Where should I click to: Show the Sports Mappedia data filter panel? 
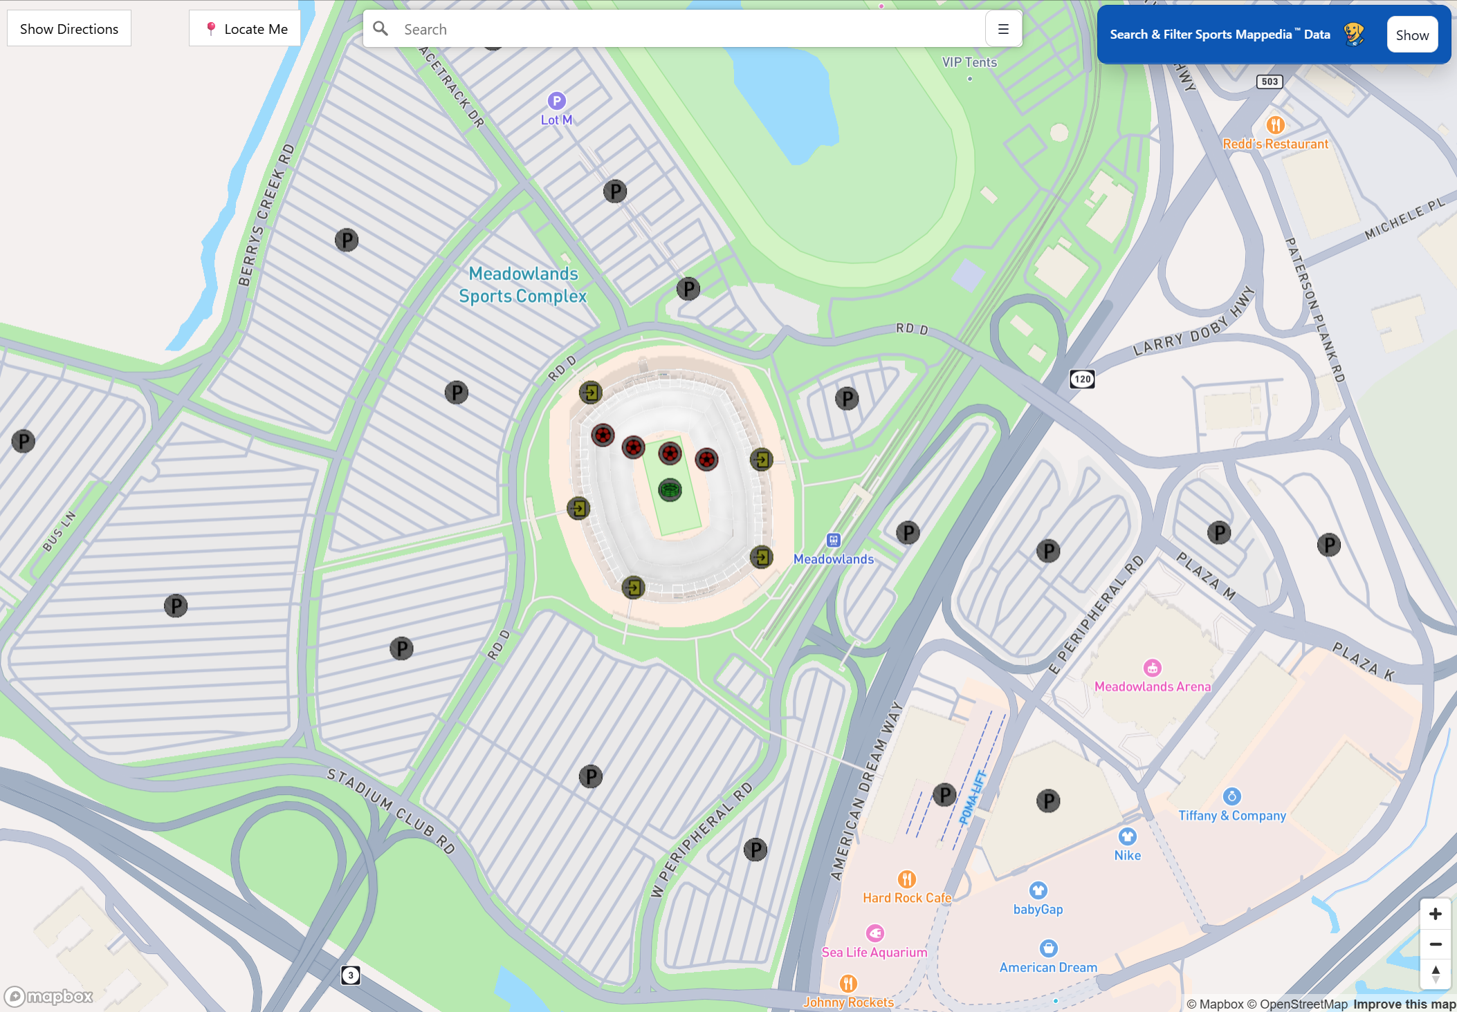1412,35
